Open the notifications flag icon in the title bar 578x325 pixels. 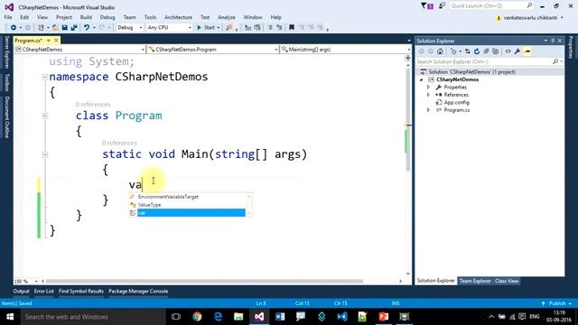click(x=427, y=6)
